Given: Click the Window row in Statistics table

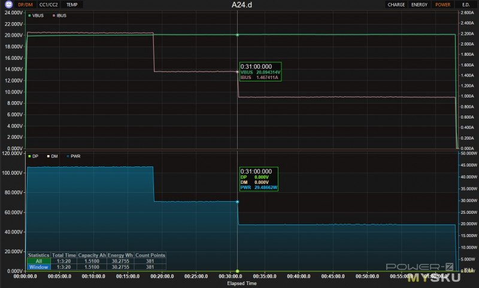Looking at the screenshot, I should pyautogui.click(x=38, y=267).
